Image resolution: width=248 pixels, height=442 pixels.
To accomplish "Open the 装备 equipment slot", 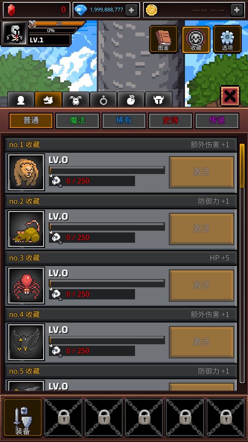I will (22, 417).
